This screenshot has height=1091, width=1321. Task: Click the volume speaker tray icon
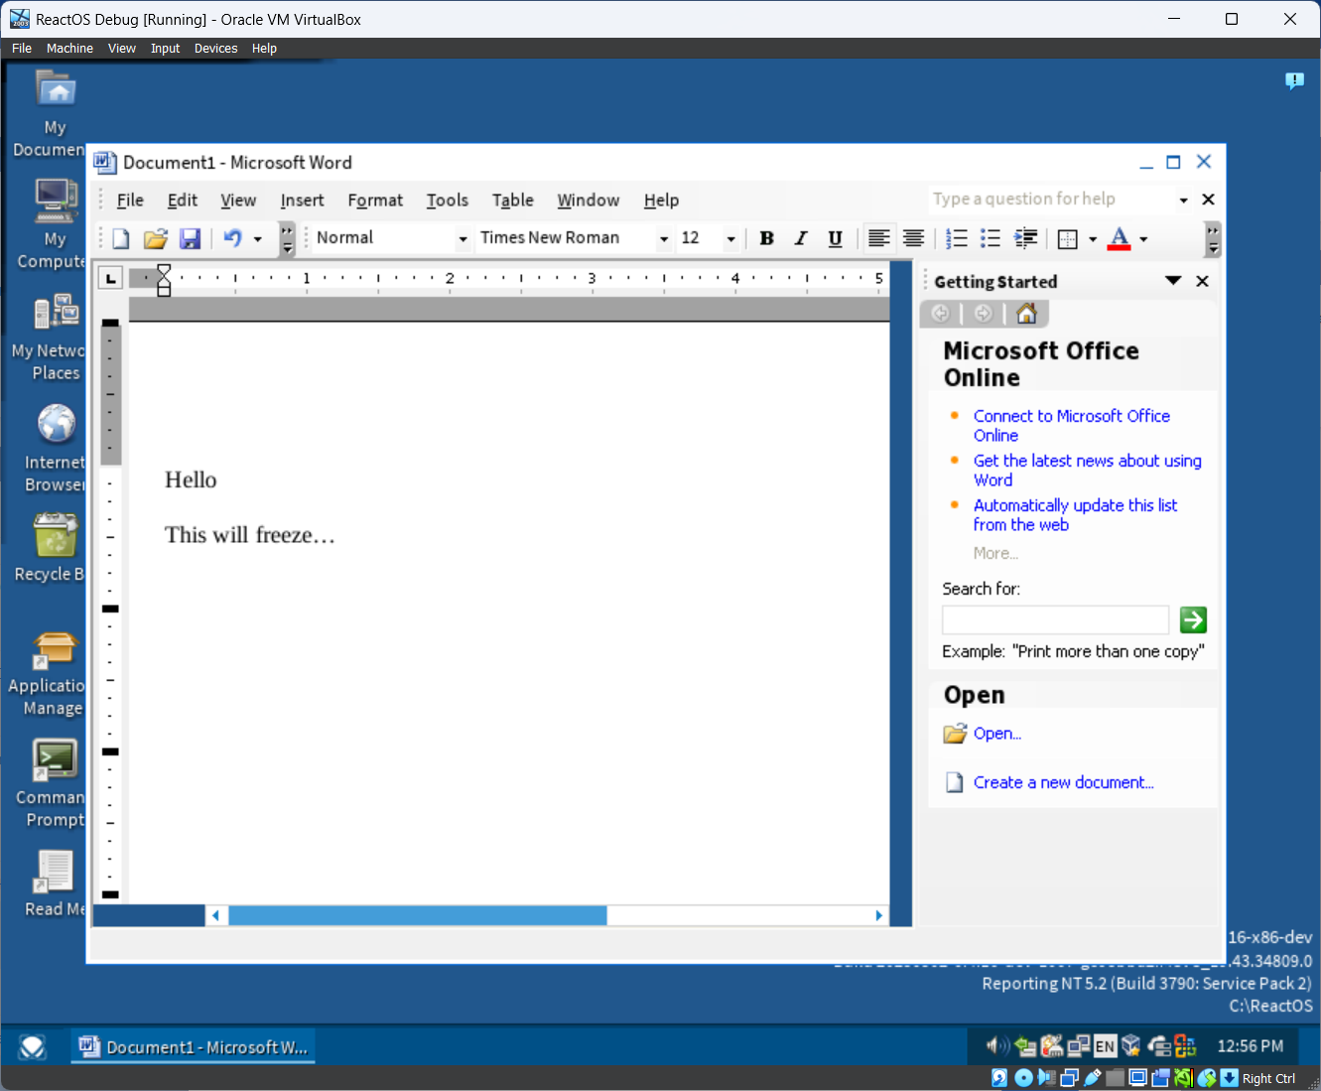[995, 1045]
